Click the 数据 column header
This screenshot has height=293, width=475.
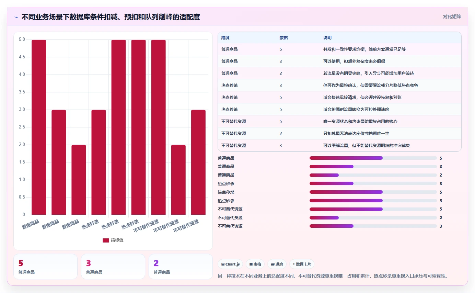pyautogui.click(x=283, y=37)
